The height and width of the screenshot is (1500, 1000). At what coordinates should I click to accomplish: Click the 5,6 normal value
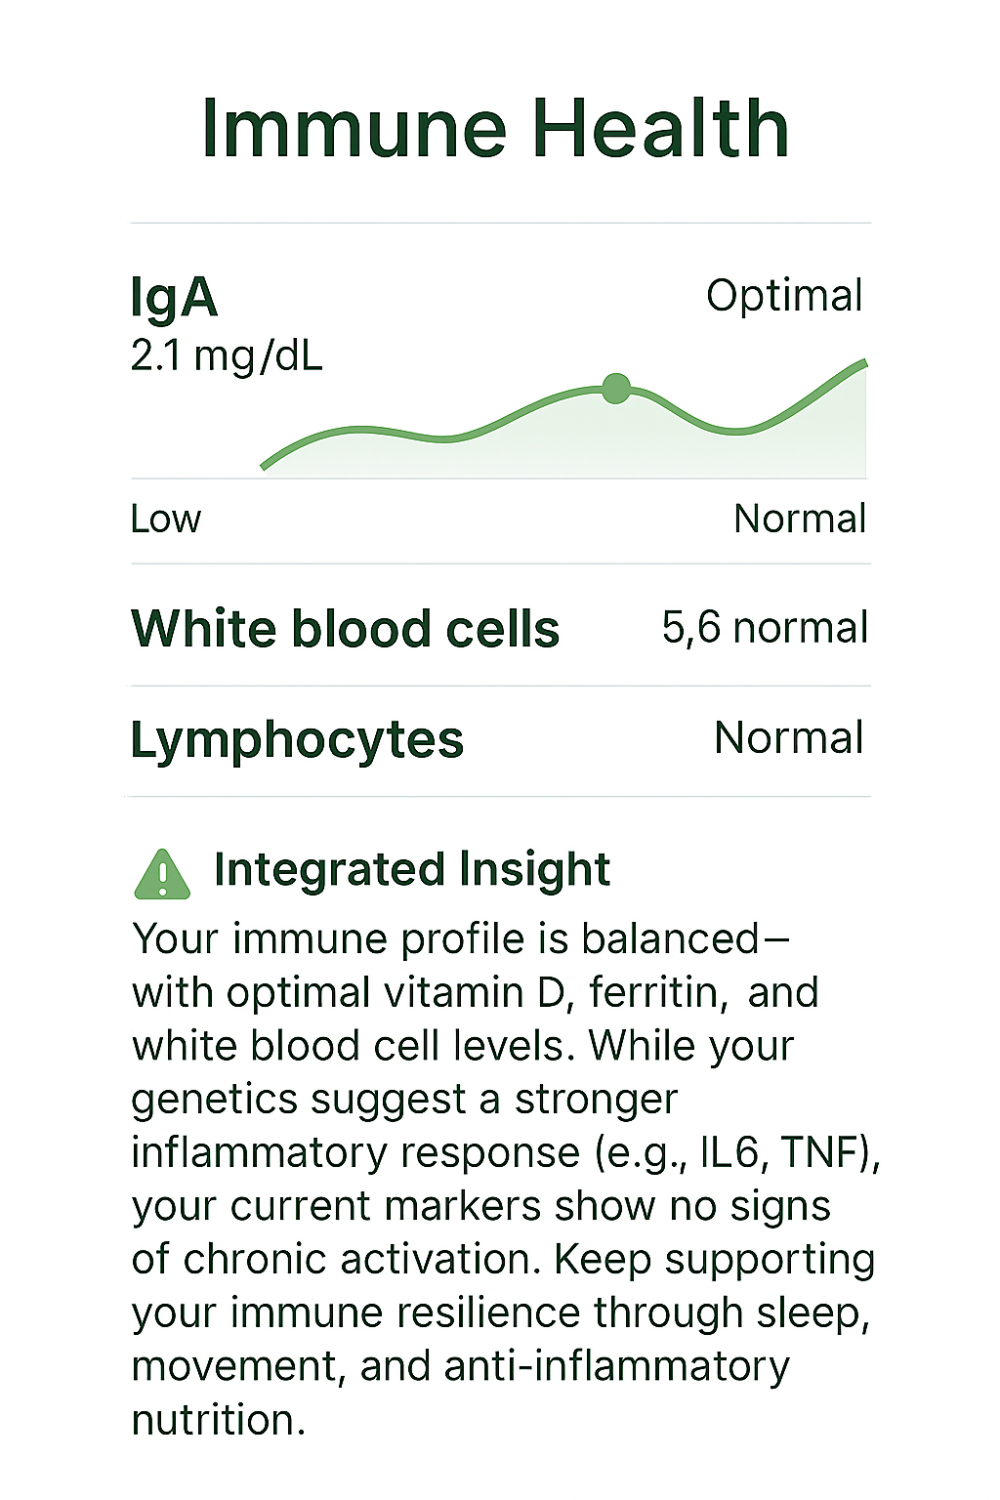765,627
